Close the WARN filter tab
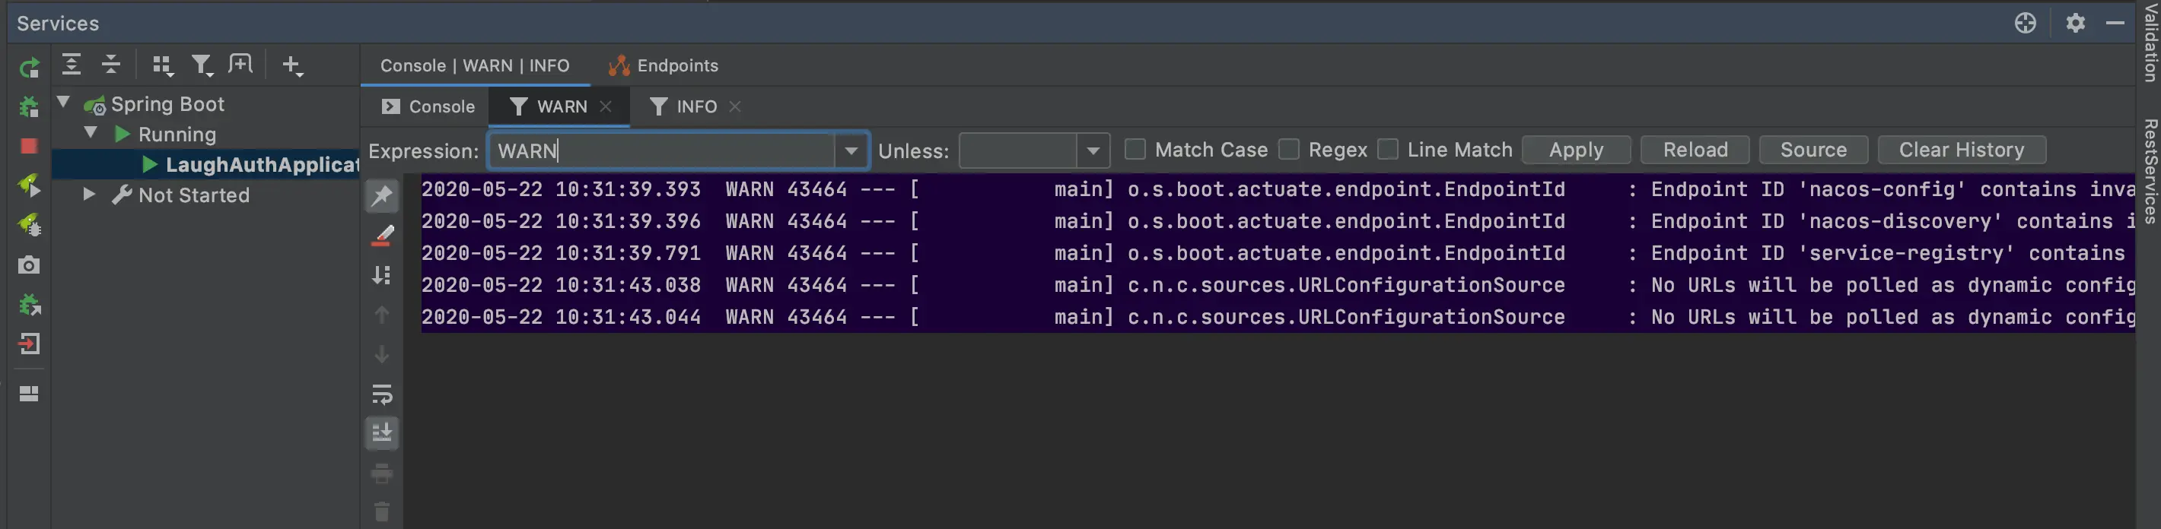This screenshot has height=529, width=2161. [606, 106]
